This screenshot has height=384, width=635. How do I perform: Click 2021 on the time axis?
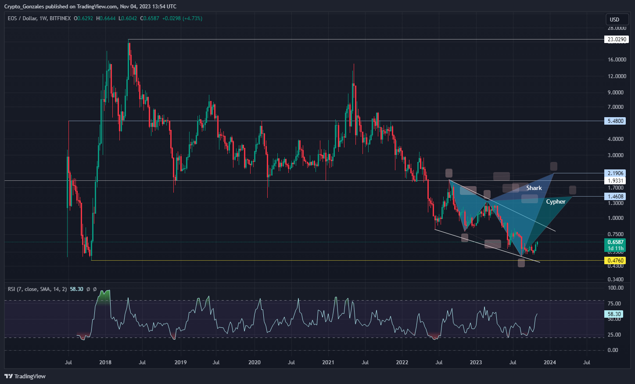point(328,362)
